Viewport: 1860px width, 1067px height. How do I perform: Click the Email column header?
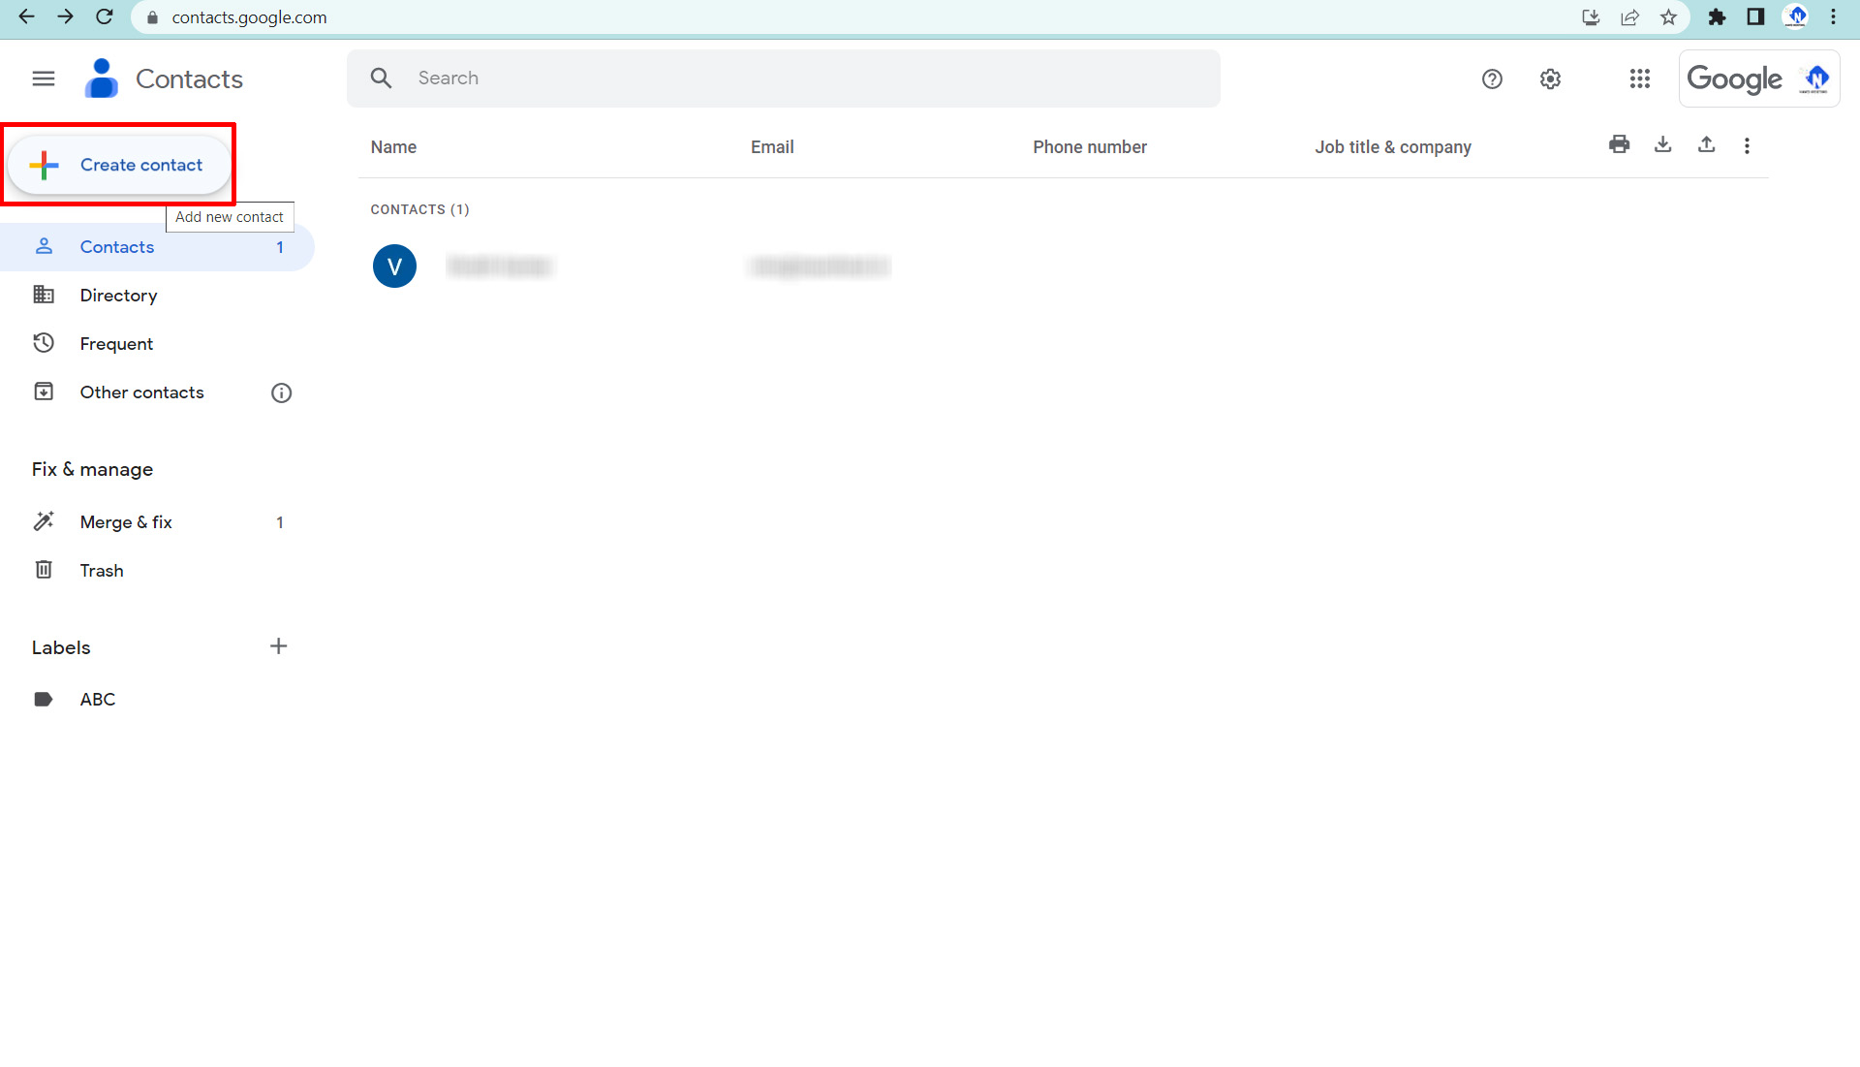(x=772, y=147)
